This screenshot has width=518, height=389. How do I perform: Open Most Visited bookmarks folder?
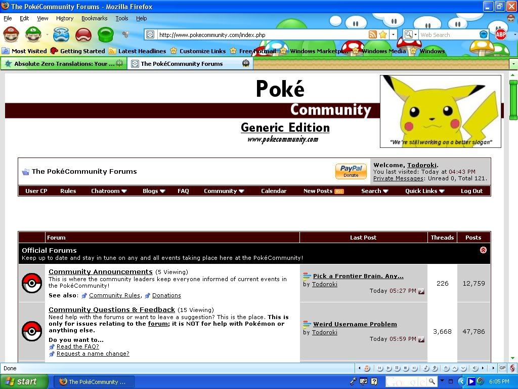[x=24, y=51]
